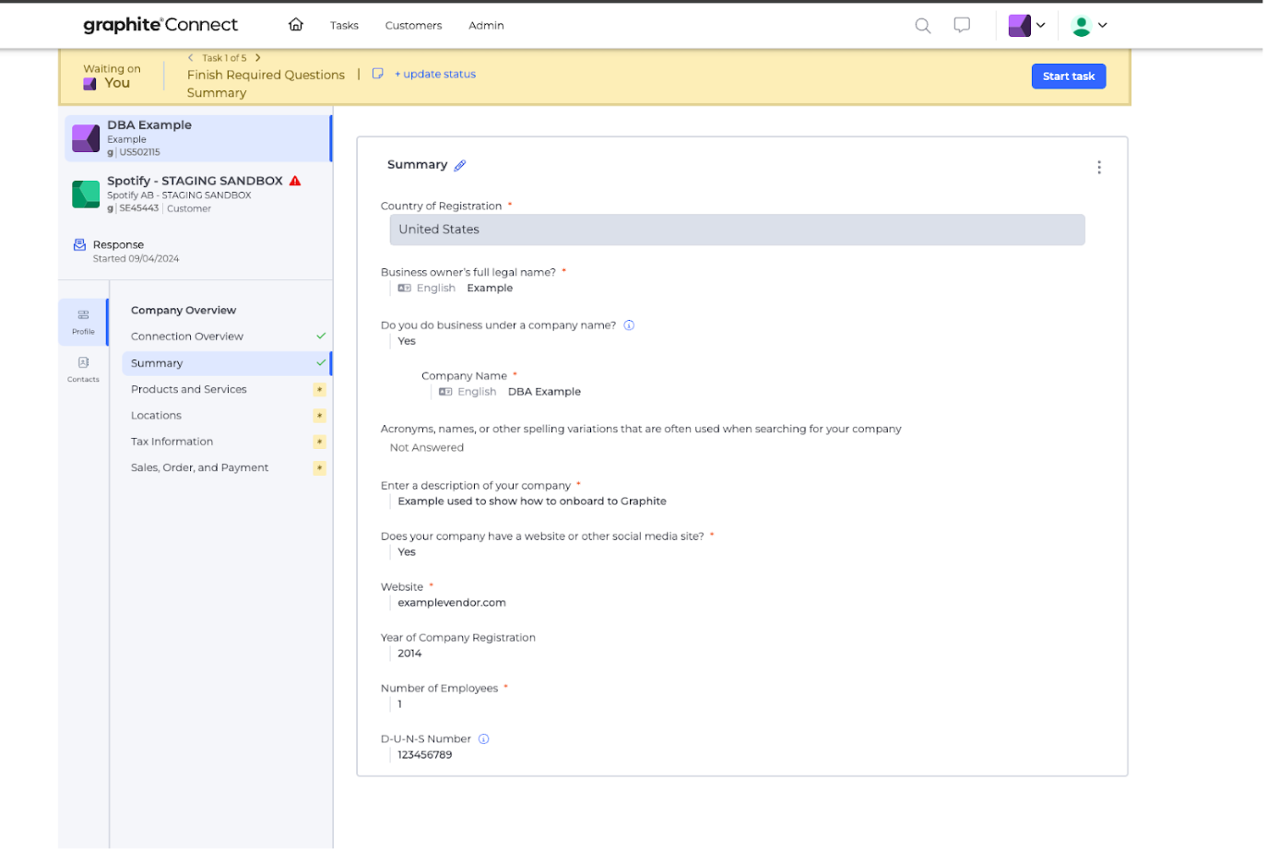Open search with the magnifier icon

click(922, 26)
